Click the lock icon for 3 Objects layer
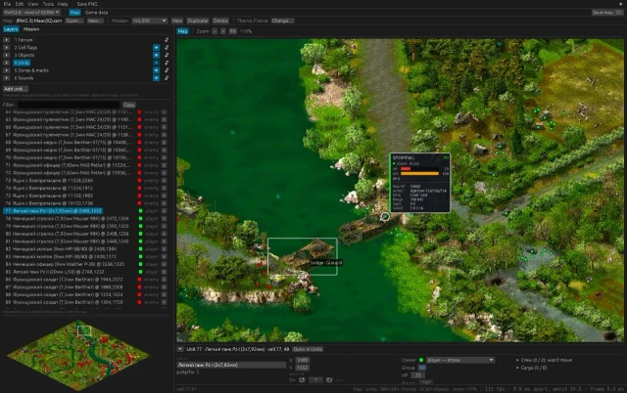Image resolution: width=627 pixels, height=393 pixels. point(167,55)
